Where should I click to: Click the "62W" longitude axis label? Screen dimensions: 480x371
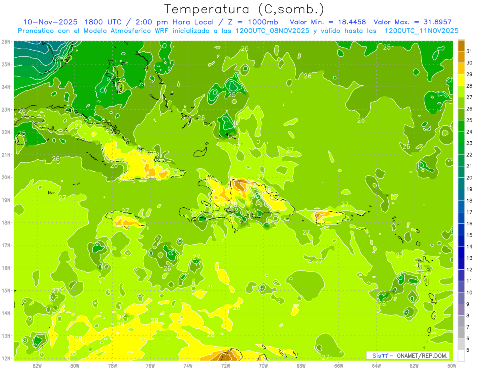click(414, 365)
